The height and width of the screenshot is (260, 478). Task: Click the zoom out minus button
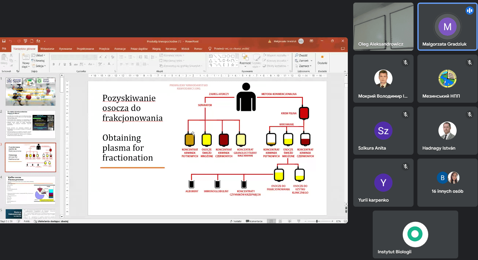305,221
